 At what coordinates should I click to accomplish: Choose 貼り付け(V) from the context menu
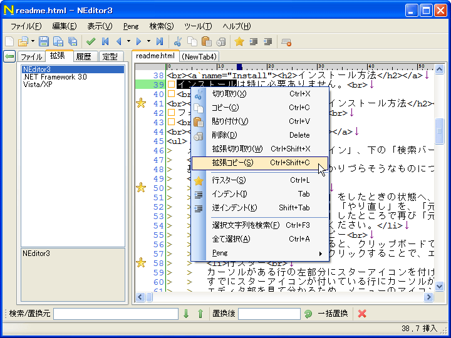click(260, 121)
